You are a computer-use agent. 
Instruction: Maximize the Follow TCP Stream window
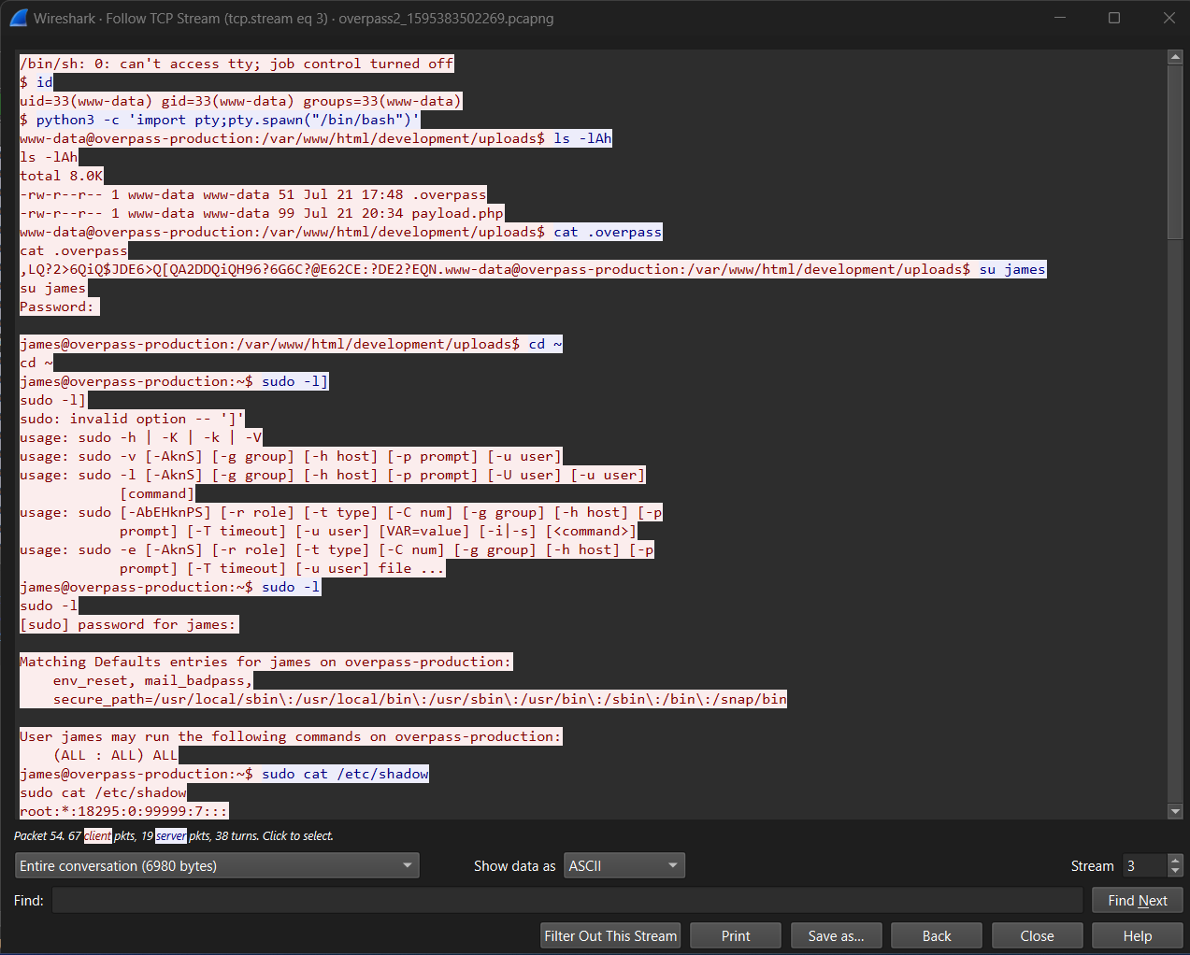[1114, 18]
